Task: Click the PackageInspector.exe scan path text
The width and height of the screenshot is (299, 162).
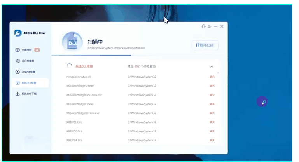Action: click(116, 48)
